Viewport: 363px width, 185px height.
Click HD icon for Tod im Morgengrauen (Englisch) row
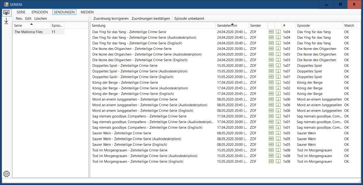pyautogui.click(x=271, y=162)
